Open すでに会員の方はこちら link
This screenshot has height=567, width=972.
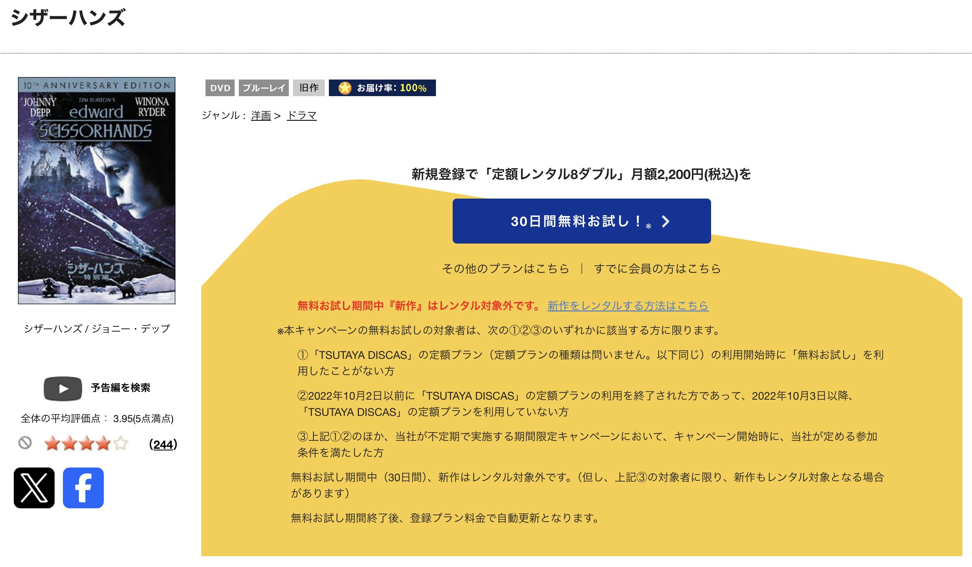[x=657, y=269]
